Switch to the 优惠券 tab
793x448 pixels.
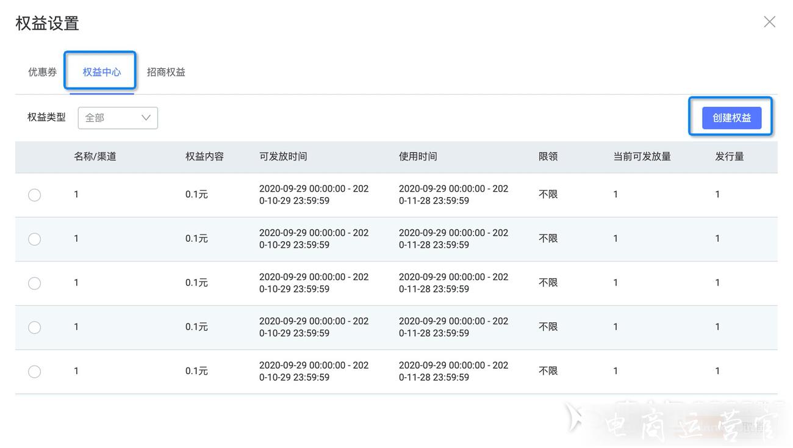pyautogui.click(x=42, y=72)
